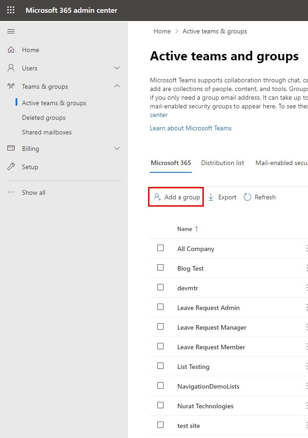Click the Active teams & groups breadcrumb

coord(215,31)
